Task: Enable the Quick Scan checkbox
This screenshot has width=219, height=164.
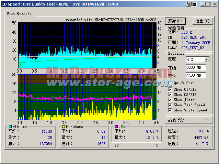Action: tap(170, 83)
